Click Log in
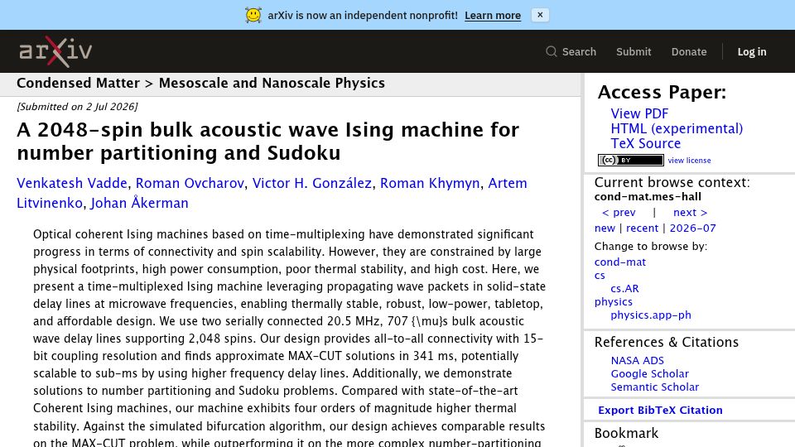The image size is (795, 447). [x=751, y=51]
